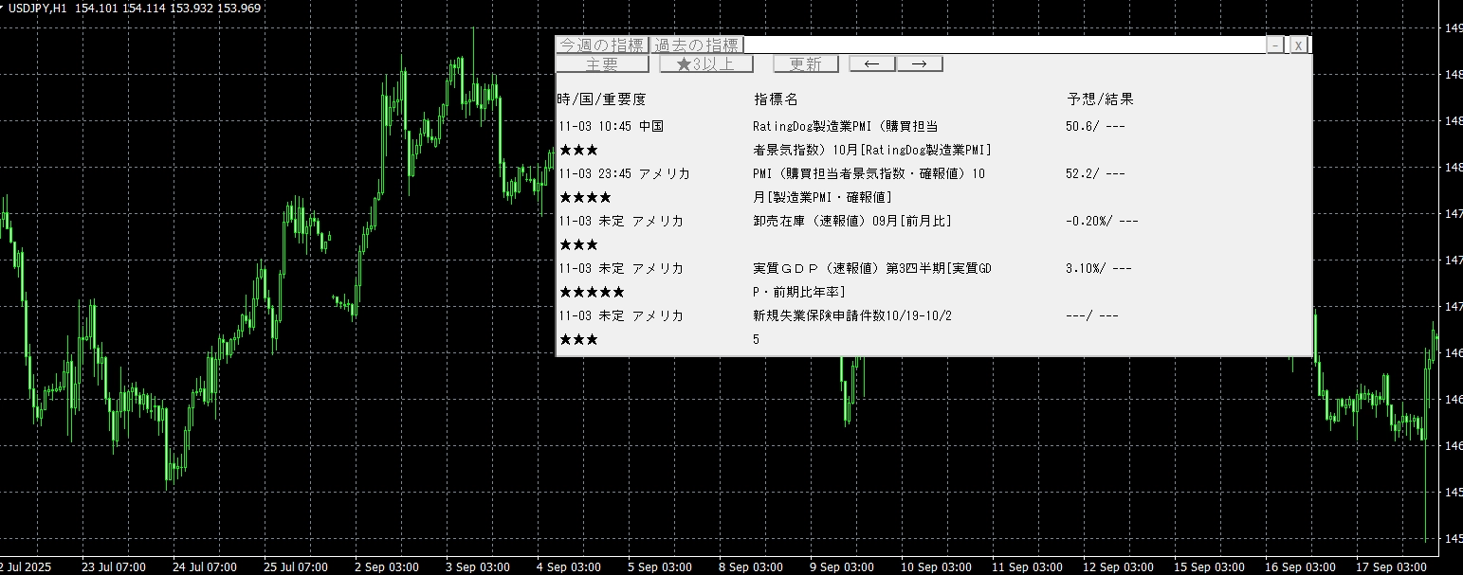Close the indicator panel with the x button
This screenshot has height=575, width=1463.
pos(1299,45)
